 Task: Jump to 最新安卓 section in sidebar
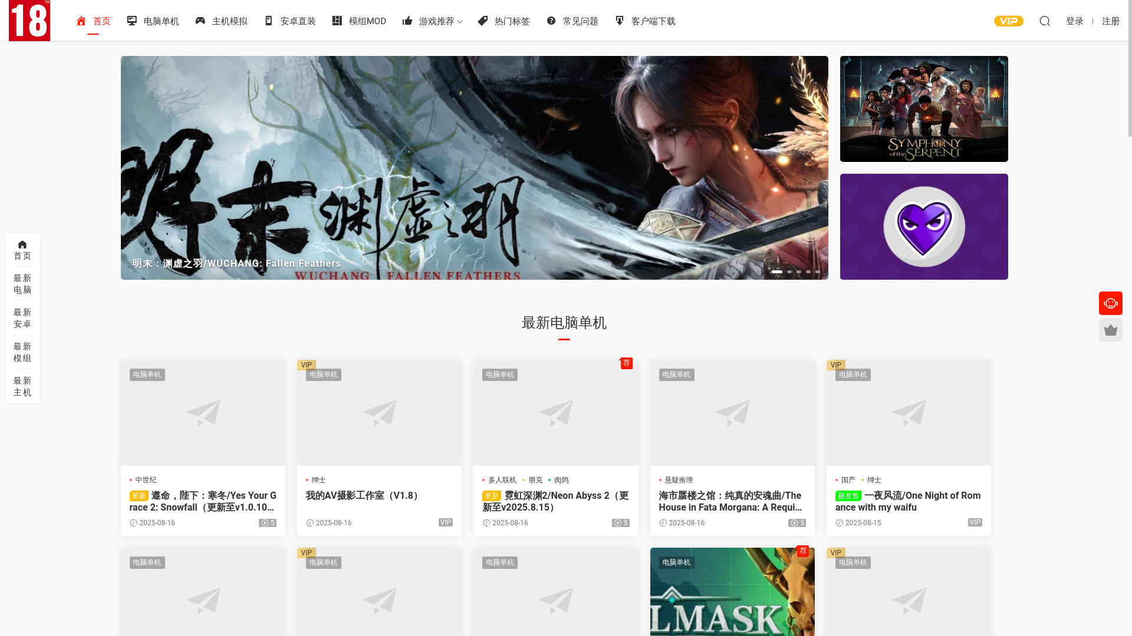tap(22, 318)
